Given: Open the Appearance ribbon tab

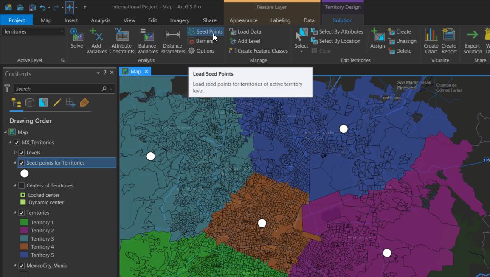Looking at the screenshot, I should pyautogui.click(x=243, y=20).
